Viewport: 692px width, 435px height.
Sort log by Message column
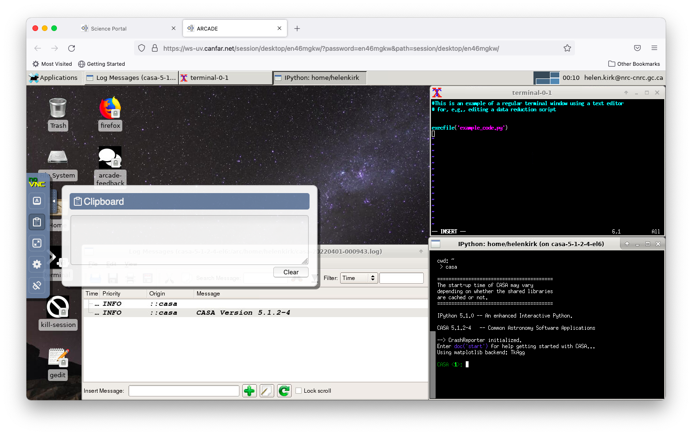coord(311,294)
